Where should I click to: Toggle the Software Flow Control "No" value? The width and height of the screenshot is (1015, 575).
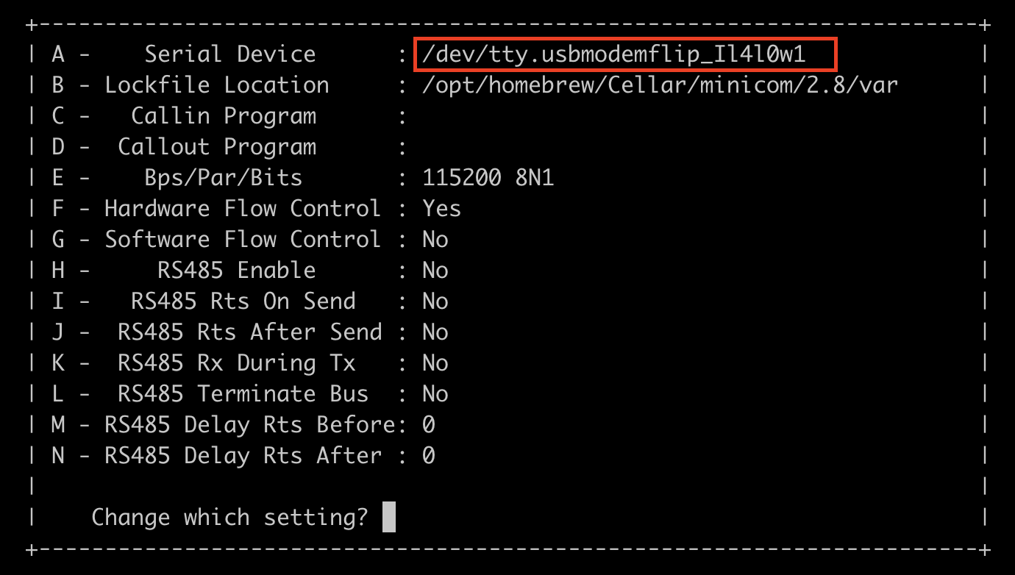pos(435,240)
